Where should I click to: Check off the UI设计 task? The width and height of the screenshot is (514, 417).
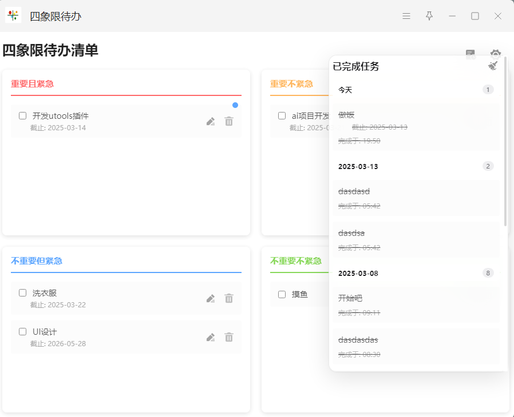23,332
